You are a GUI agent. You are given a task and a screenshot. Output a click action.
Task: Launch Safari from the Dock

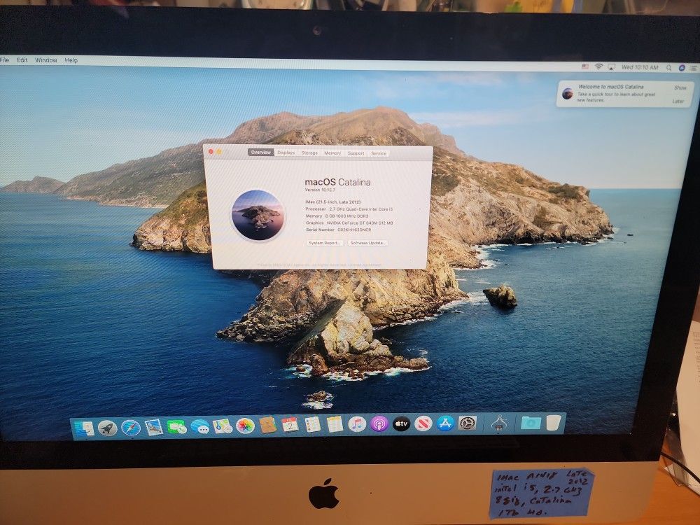coord(131,428)
